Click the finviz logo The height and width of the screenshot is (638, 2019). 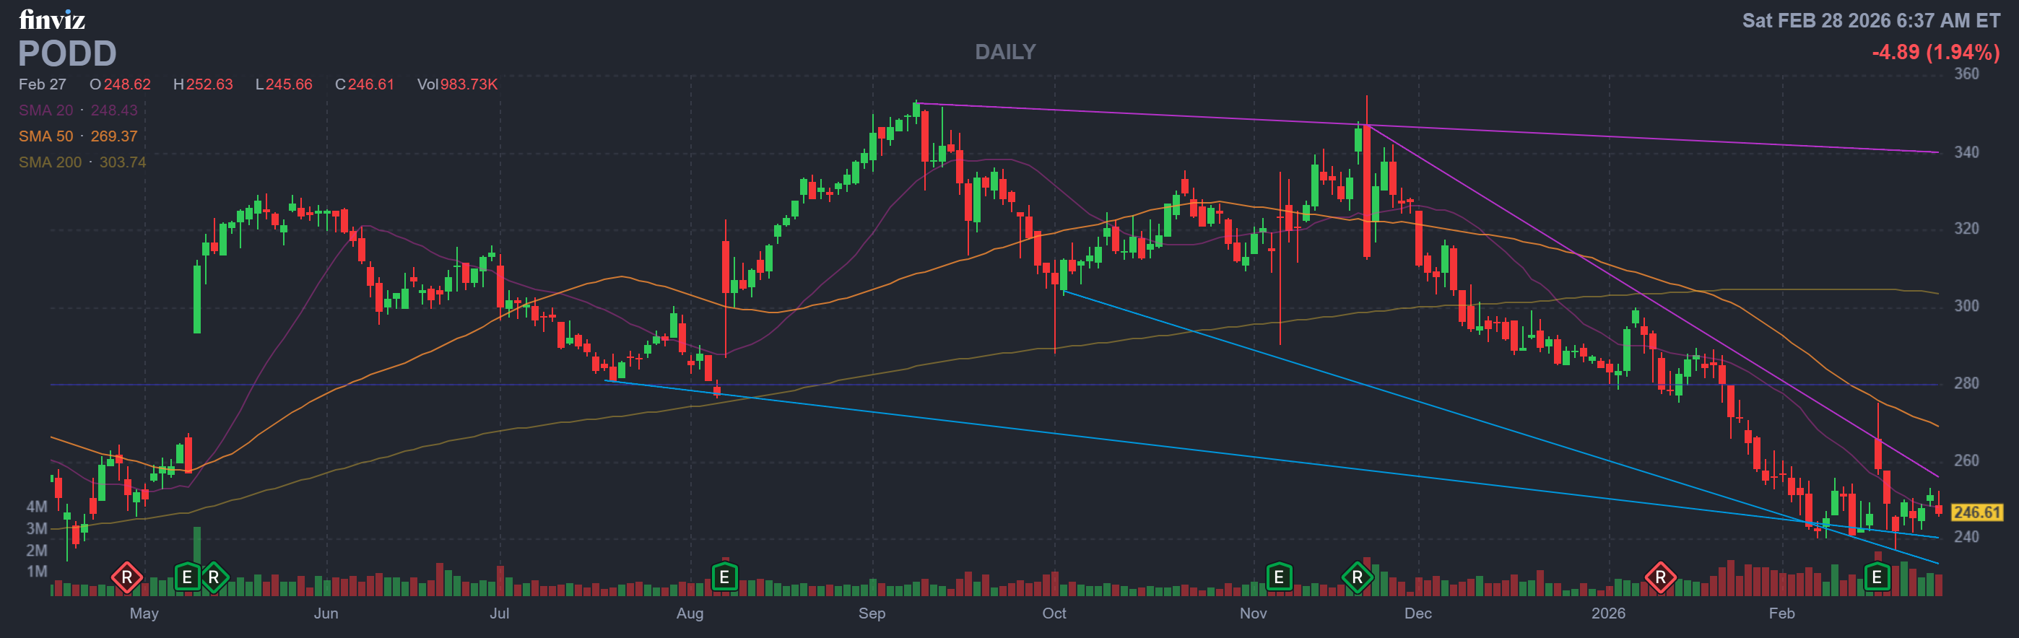[x=52, y=19]
